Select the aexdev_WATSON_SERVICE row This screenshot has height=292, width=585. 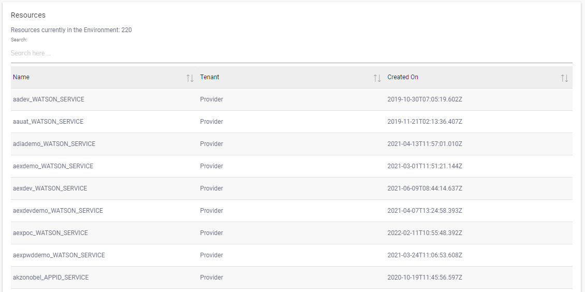click(50, 188)
